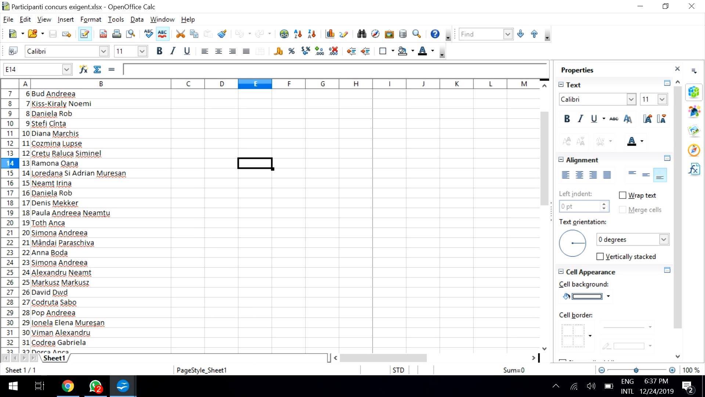The width and height of the screenshot is (705, 397).
Task: Toggle AutoSpellcheck icon
Action: coord(162,34)
